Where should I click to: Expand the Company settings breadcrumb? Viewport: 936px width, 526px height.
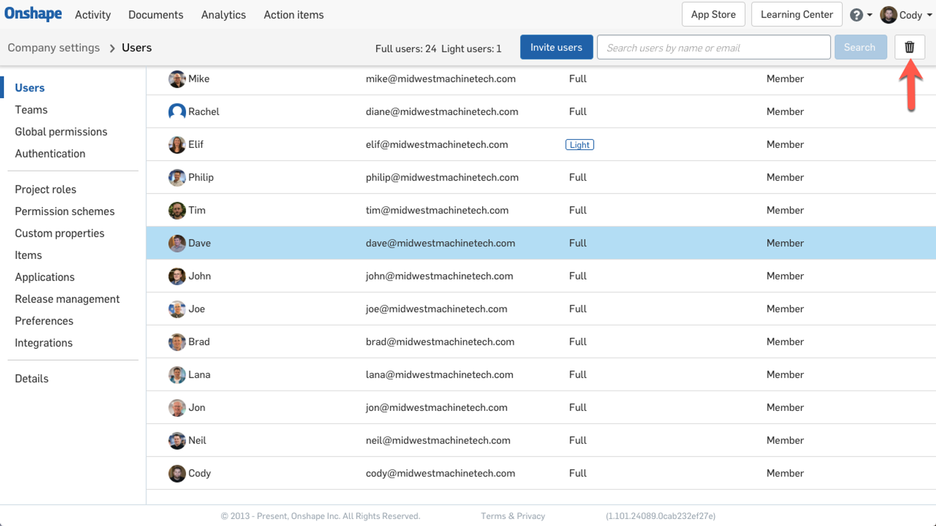pyautogui.click(x=53, y=47)
